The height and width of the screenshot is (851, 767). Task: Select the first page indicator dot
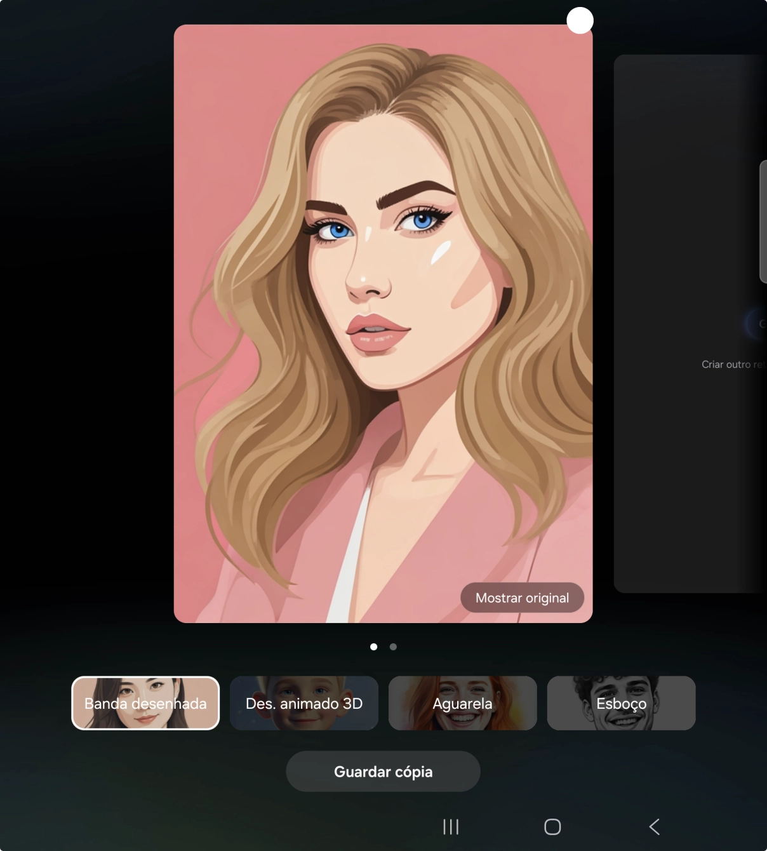(373, 647)
